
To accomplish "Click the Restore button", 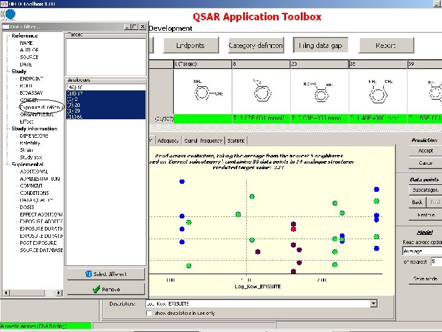I will click(x=425, y=215).
